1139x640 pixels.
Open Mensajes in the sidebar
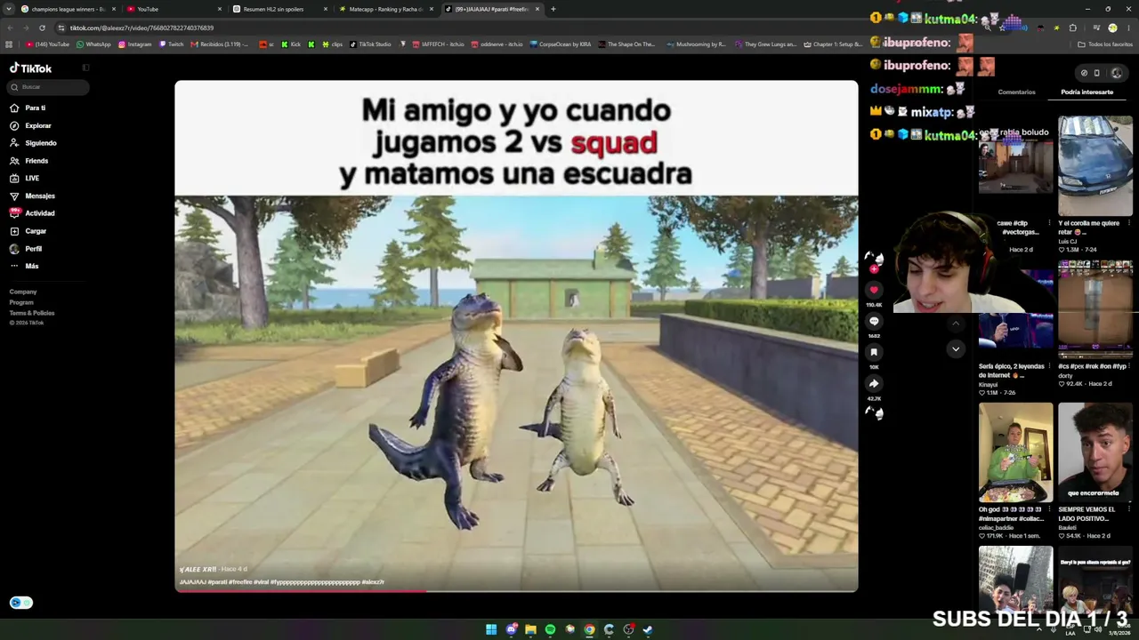[32, 196]
